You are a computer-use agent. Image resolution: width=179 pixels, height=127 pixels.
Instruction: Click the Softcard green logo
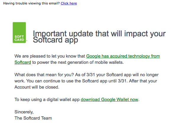(x=19, y=32)
